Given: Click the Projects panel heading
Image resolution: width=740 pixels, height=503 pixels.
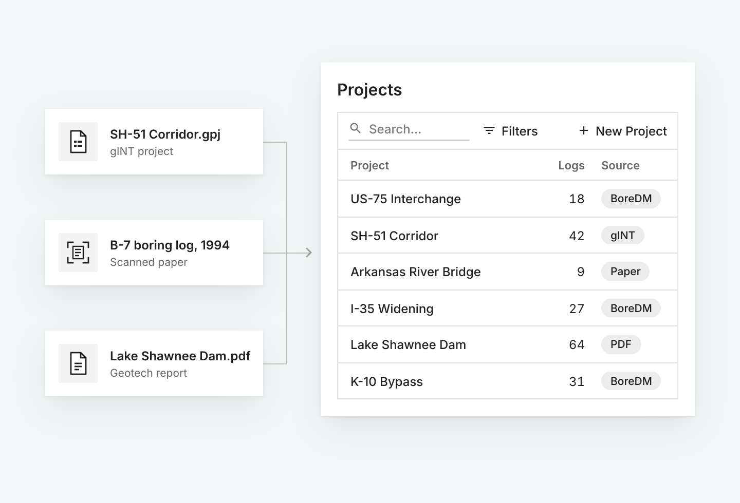Looking at the screenshot, I should click(x=369, y=90).
